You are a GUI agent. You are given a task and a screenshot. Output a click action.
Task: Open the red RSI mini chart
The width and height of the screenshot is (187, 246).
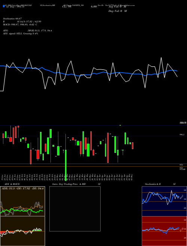click(164, 231)
